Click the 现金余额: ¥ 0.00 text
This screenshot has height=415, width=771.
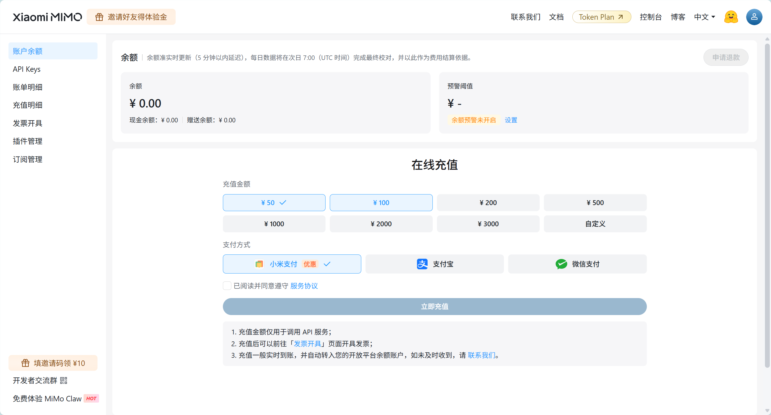coord(154,120)
